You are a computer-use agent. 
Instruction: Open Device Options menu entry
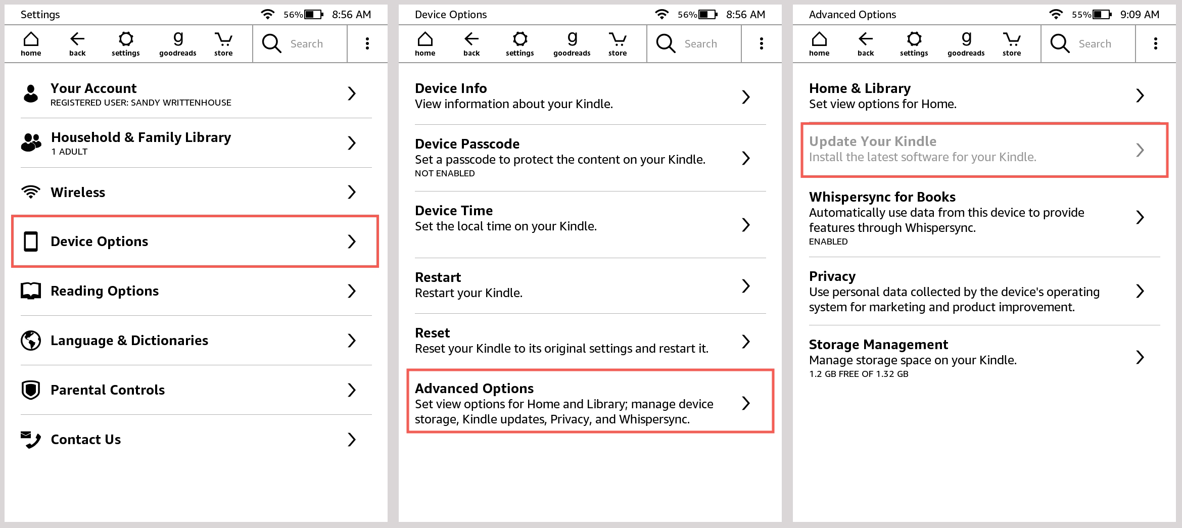pyautogui.click(x=195, y=242)
